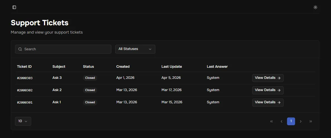
Task: Toggle the sidebar panel icon
Action: pos(14,7)
